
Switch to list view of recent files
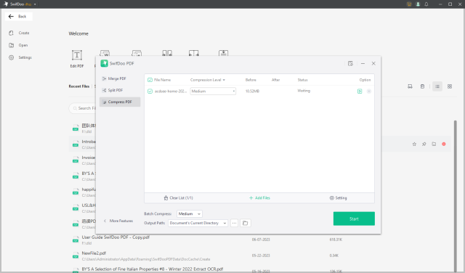click(x=437, y=86)
